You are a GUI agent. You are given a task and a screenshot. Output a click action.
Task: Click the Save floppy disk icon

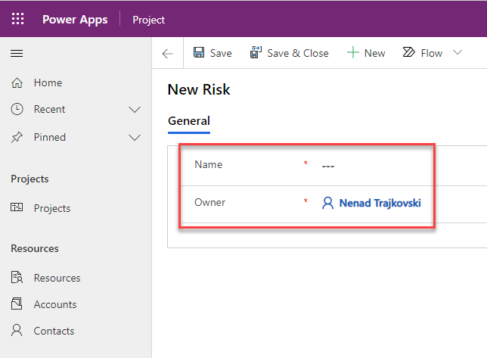click(x=199, y=53)
